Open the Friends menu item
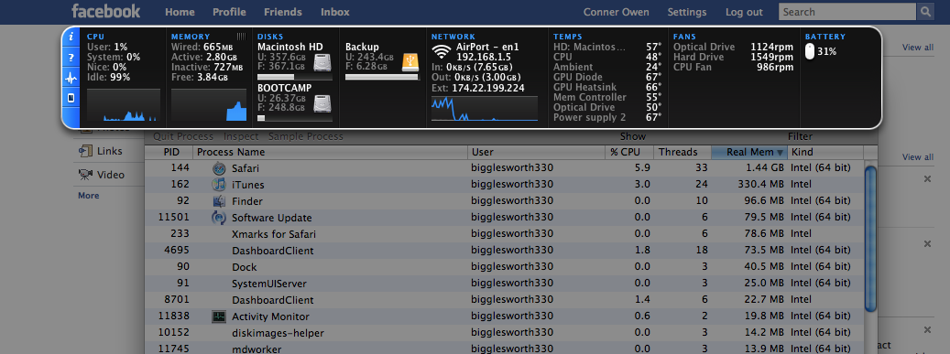Viewport: 950px width, 354px height. [283, 12]
